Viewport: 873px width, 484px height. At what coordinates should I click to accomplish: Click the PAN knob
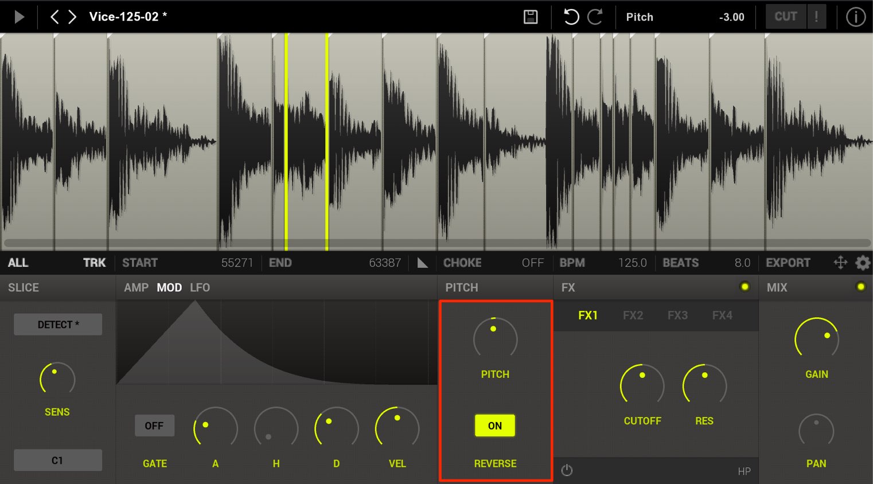coord(816,431)
